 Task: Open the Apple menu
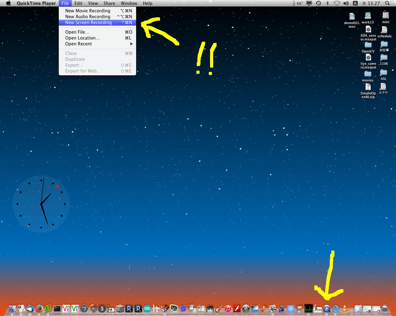click(x=8, y=3)
